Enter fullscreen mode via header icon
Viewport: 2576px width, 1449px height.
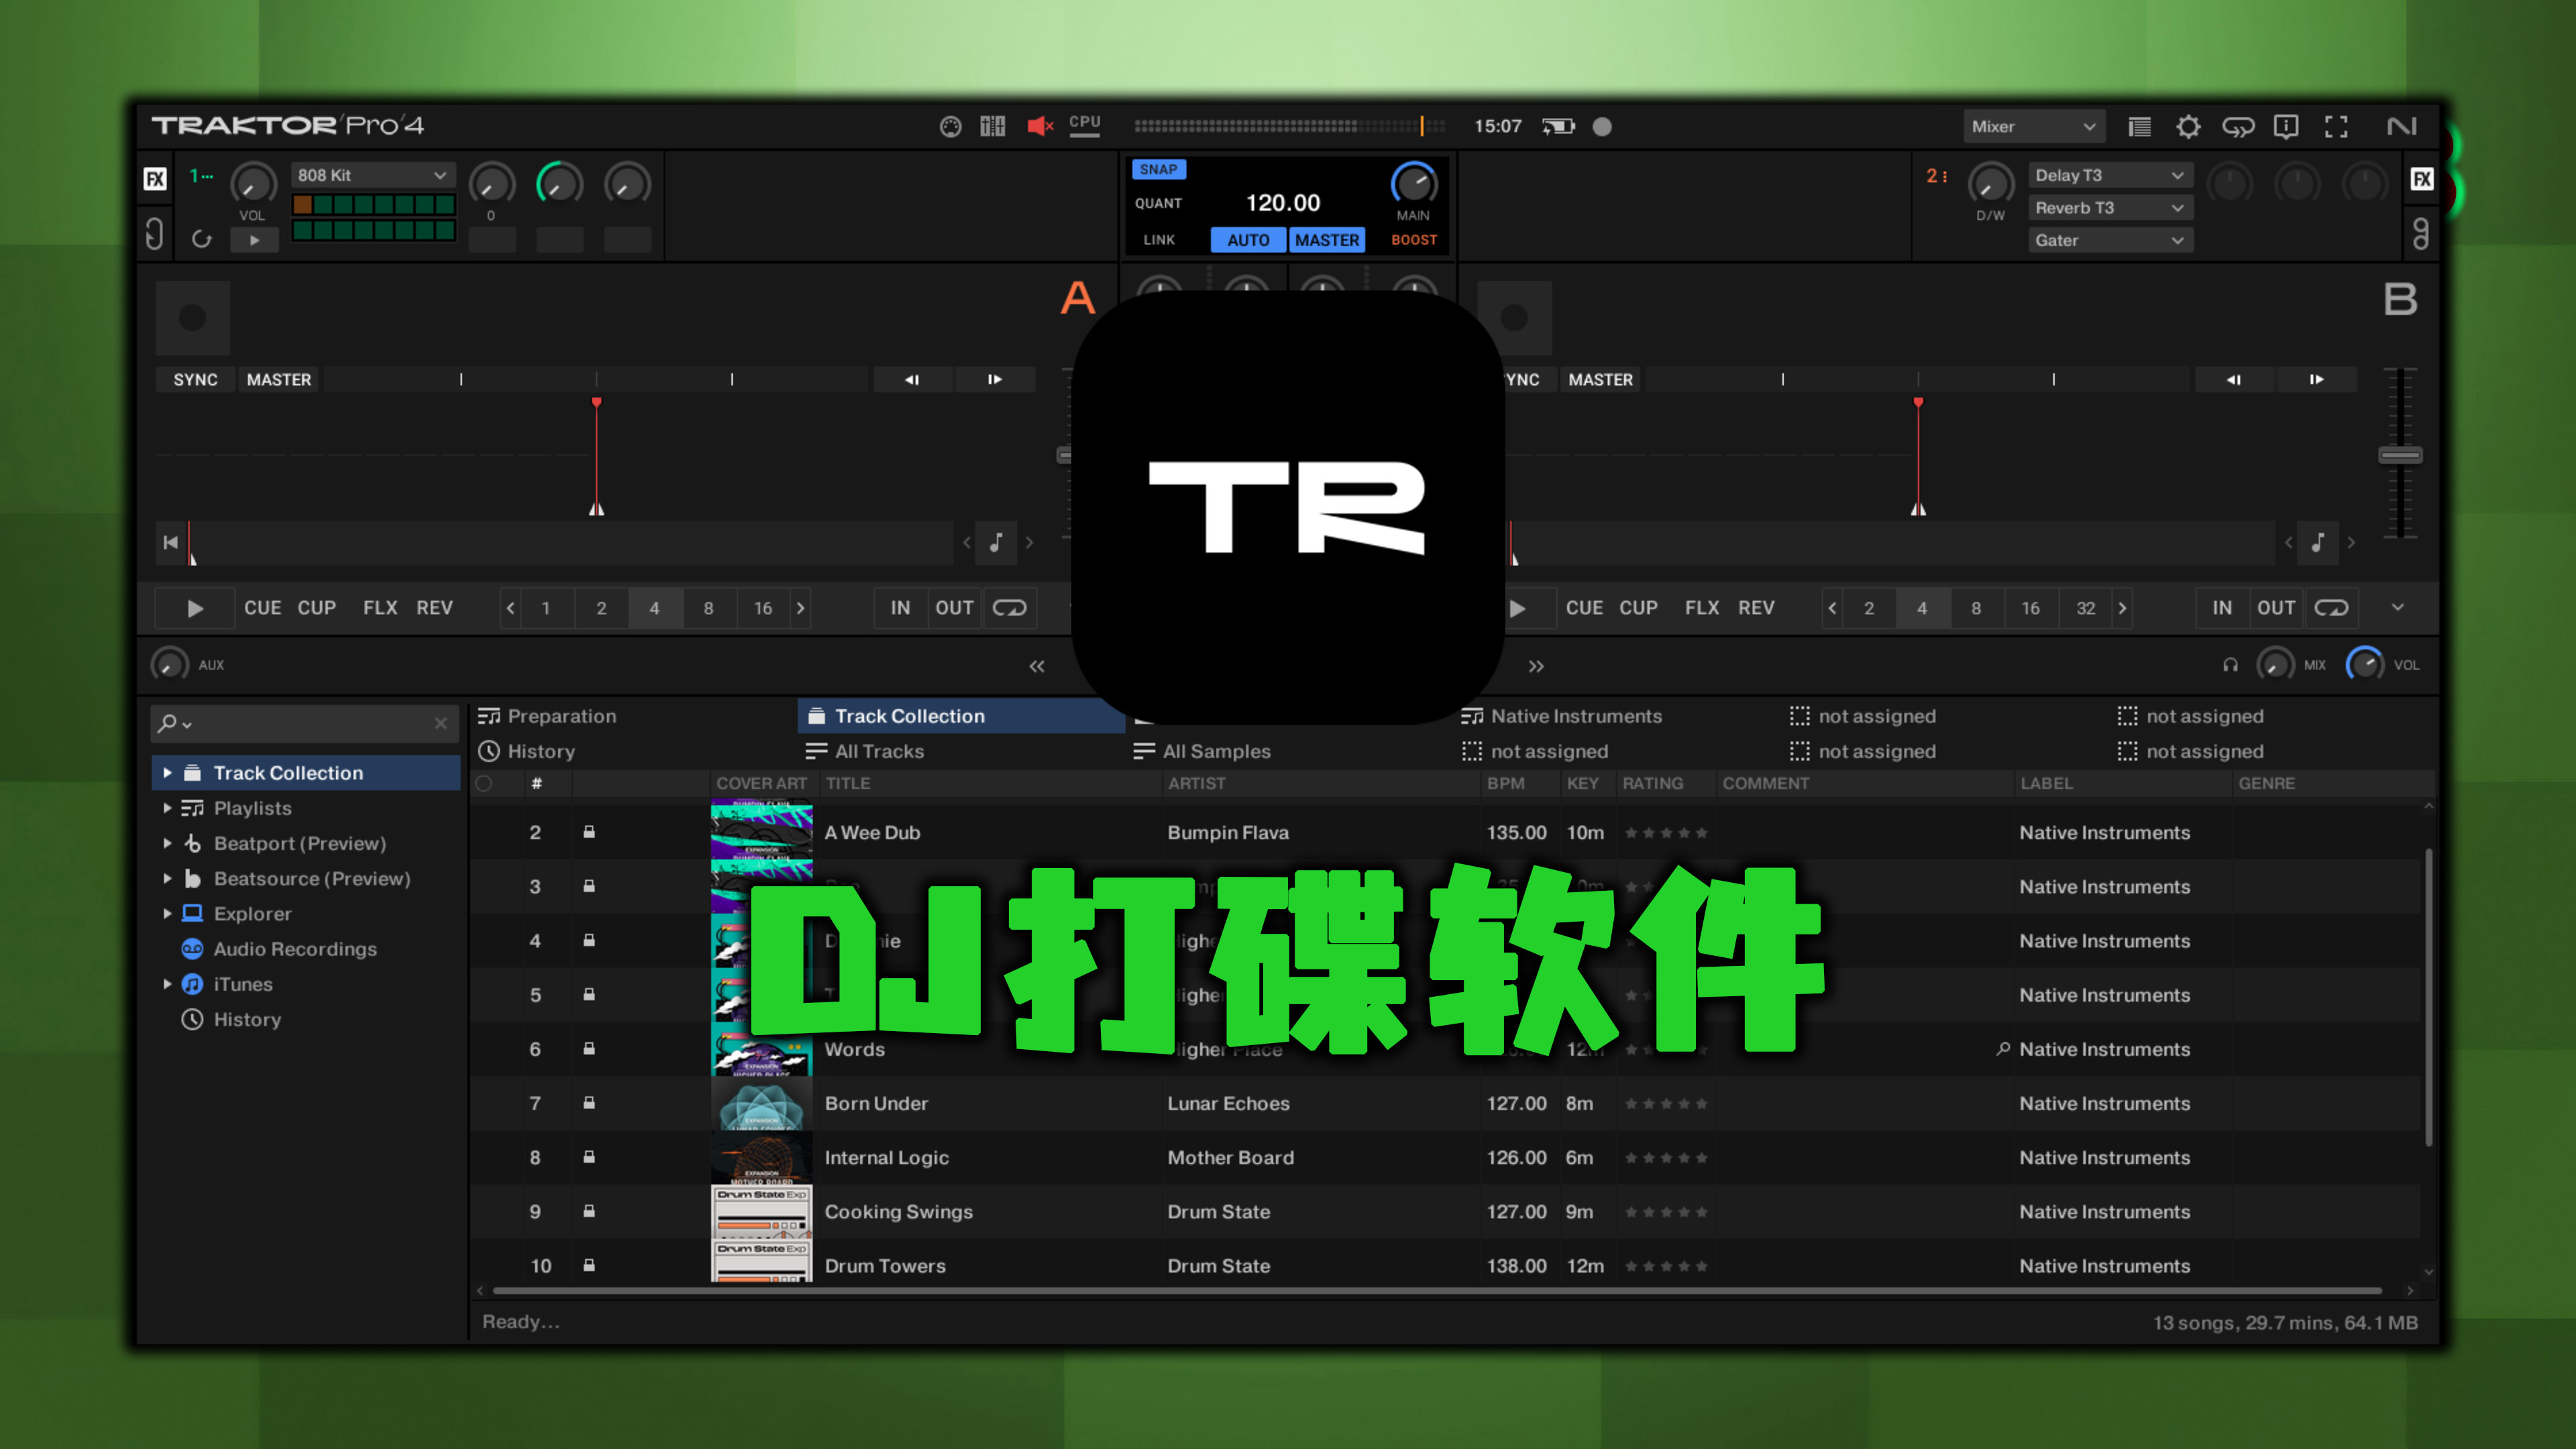[2336, 126]
